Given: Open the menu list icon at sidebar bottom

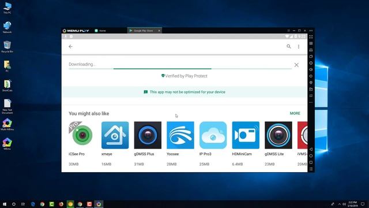Looking at the screenshot, I should point(311,169).
